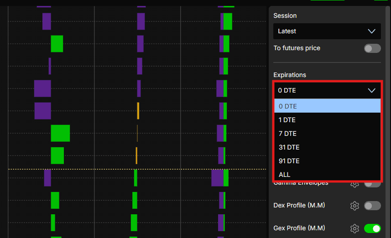Toggle the To futures price switch
The height and width of the screenshot is (238, 391).
372,48
